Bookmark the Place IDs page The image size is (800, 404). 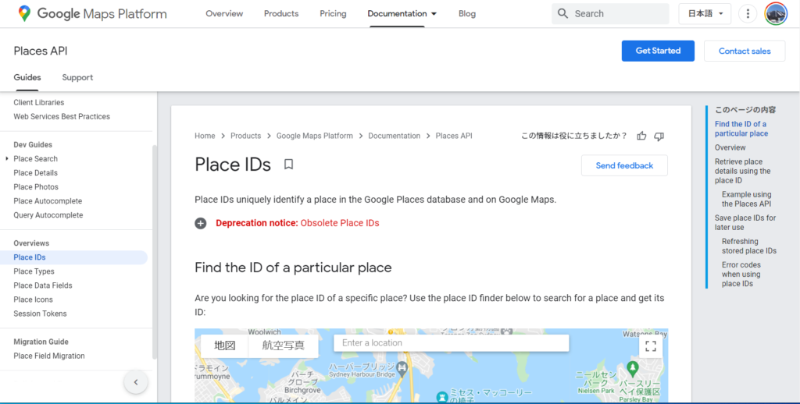(289, 164)
